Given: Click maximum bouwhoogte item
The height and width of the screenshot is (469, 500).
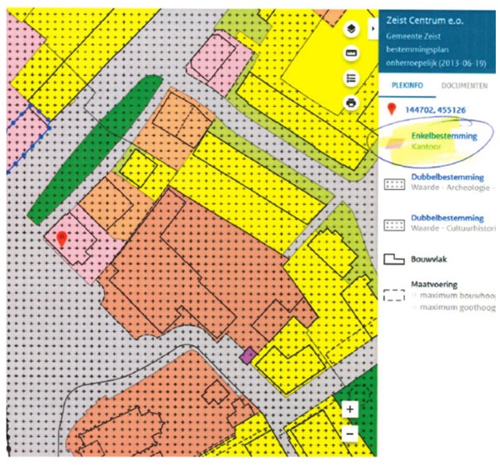Looking at the screenshot, I should pyautogui.click(x=457, y=296).
